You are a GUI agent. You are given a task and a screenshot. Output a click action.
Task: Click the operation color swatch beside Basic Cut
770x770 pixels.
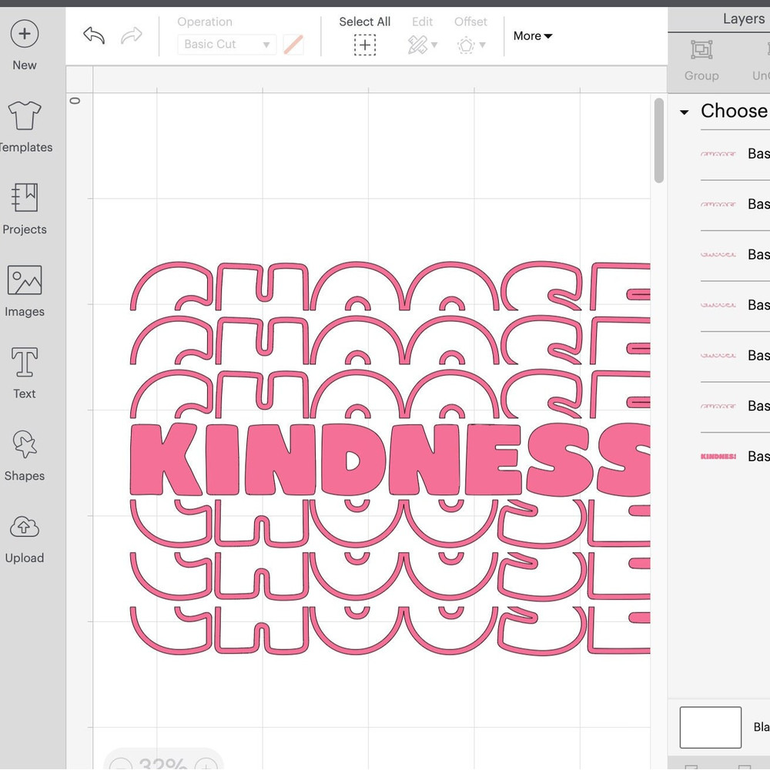pos(293,44)
